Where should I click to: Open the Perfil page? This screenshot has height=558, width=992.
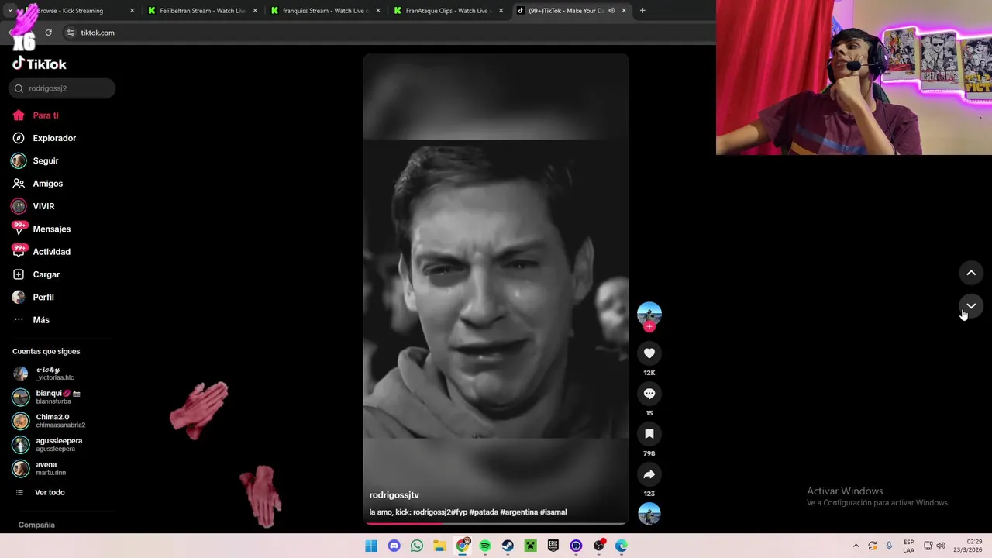(33, 297)
